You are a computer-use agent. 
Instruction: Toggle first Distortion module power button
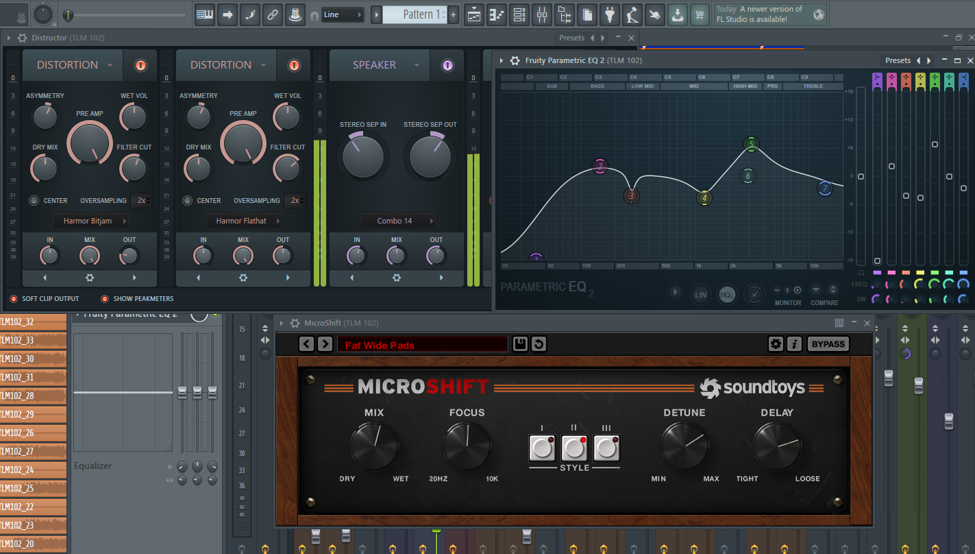[140, 65]
